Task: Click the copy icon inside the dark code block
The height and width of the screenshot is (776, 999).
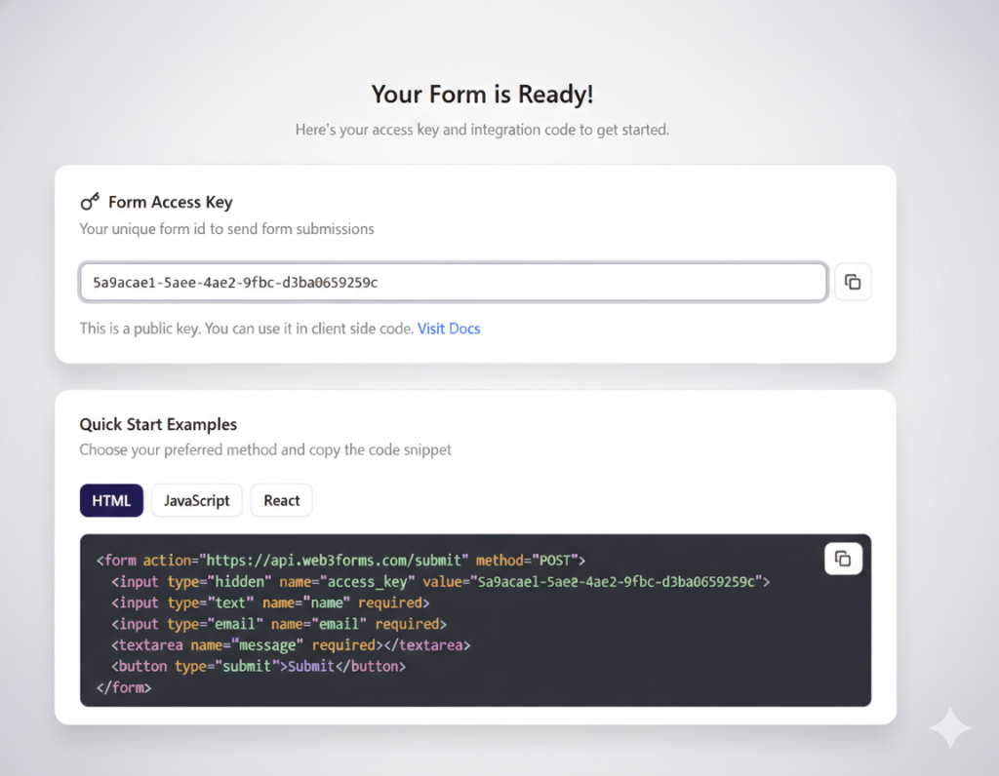Action: [x=843, y=558]
